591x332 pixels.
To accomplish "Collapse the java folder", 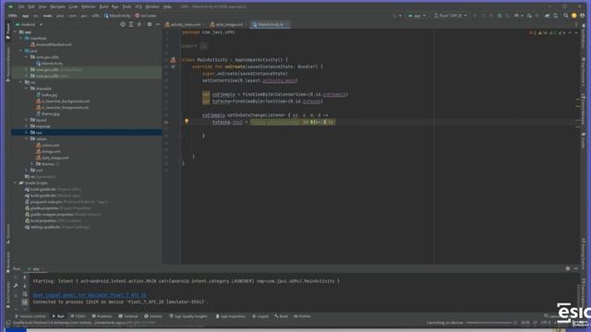I will click(x=20, y=51).
